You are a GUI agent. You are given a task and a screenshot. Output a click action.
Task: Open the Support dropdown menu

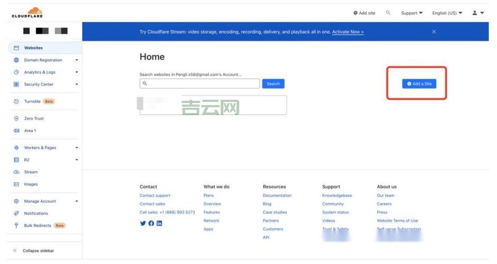[x=411, y=13]
